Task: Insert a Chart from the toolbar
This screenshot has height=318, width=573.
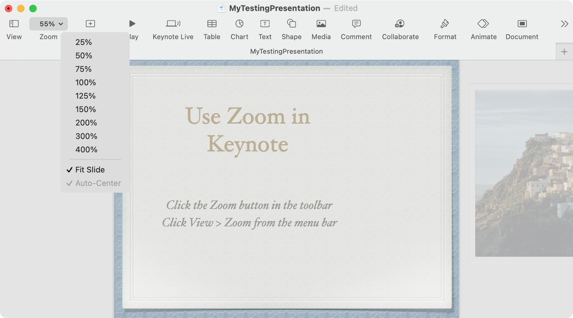Action: tap(239, 24)
